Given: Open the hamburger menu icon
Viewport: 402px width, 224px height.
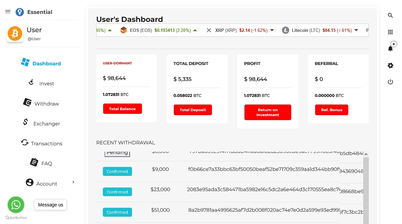Looking at the screenshot, I should tap(8, 12).
